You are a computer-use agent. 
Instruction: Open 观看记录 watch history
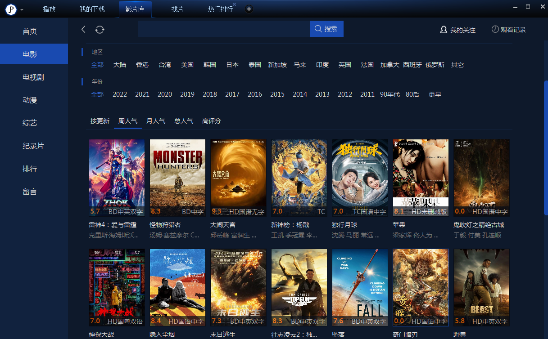coord(508,29)
